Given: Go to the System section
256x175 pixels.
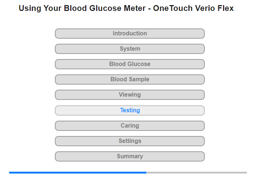Looking at the screenshot, I should pyautogui.click(x=129, y=49).
